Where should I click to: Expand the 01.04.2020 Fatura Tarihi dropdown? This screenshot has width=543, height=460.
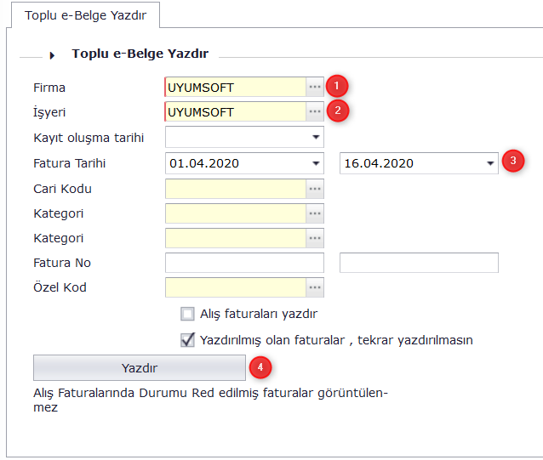(x=316, y=163)
